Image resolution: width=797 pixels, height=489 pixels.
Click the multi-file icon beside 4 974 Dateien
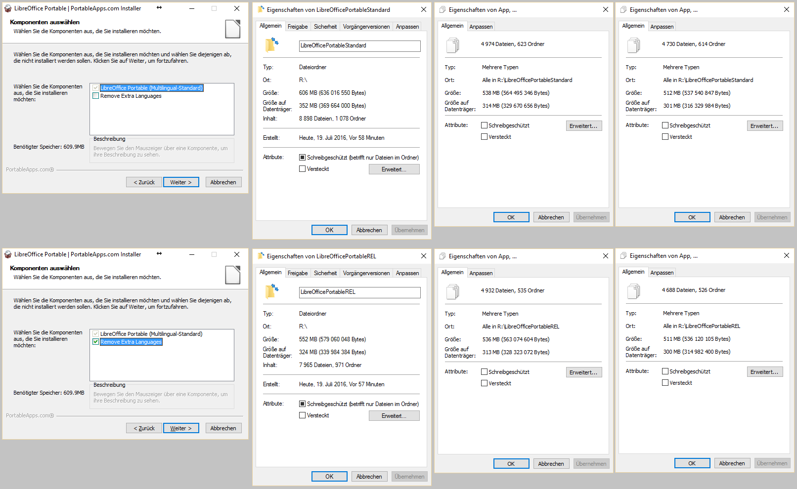point(452,45)
